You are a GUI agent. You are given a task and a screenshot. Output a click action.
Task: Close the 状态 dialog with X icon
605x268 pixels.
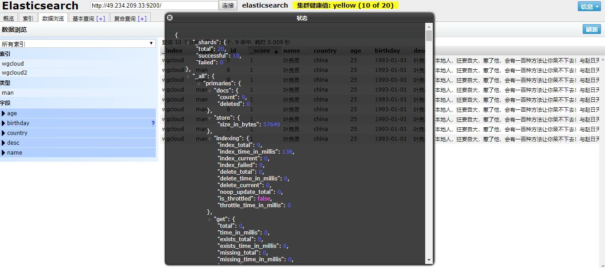[x=170, y=18]
